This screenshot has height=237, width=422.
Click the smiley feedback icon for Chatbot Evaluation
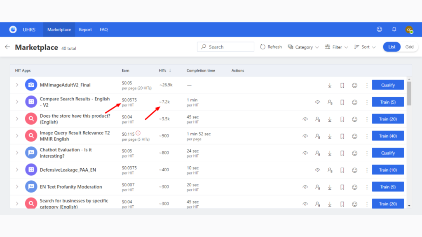point(354,153)
